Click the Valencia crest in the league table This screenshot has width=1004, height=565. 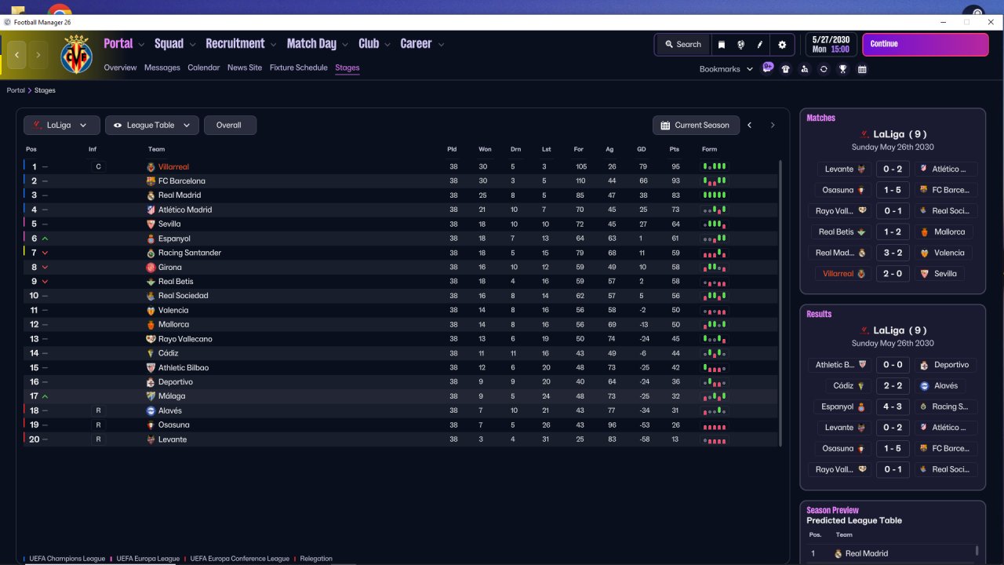tap(151, 310)
